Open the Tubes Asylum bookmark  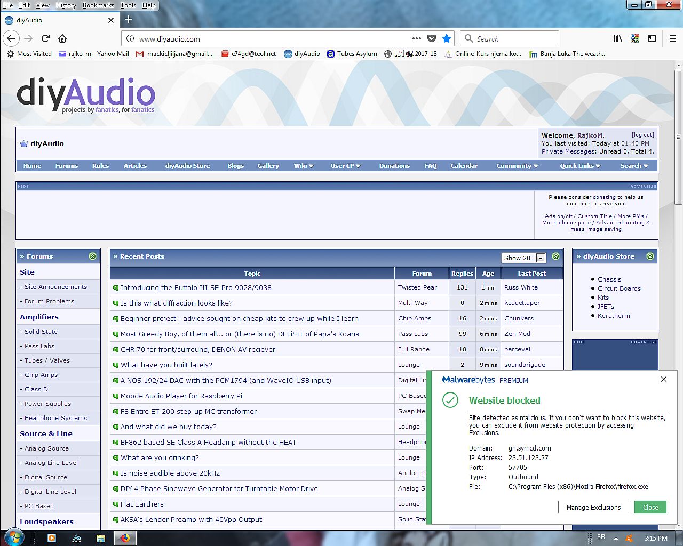click(352, 54)
